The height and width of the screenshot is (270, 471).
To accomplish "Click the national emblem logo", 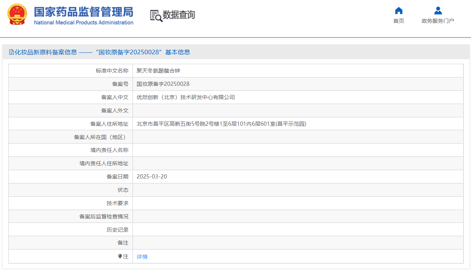I will [x=17, y=14].
